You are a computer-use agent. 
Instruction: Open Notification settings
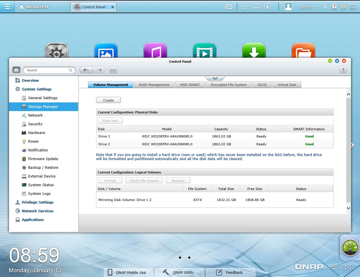tap(38, 150)
